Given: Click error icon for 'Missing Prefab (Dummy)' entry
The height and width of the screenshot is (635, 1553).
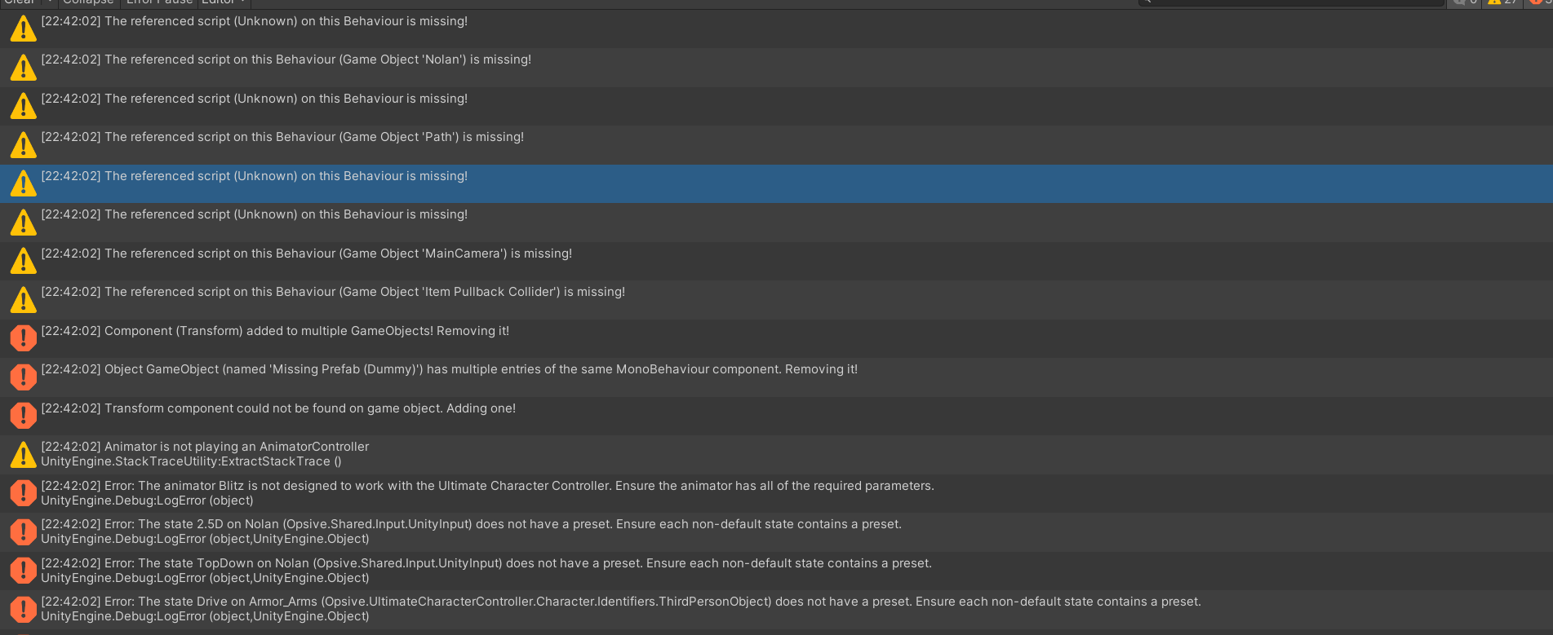Looking at the screenshot, I should [23, 377].
